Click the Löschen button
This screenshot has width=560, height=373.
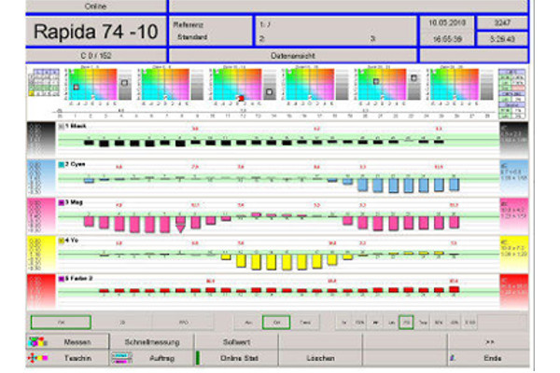coord(320,357)
